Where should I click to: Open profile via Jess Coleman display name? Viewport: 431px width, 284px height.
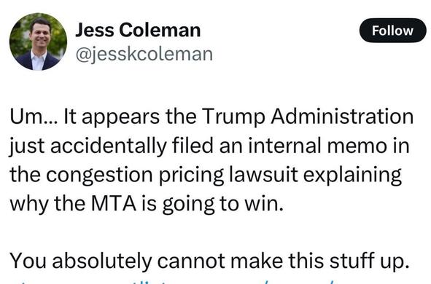click(x=138, y=30)
